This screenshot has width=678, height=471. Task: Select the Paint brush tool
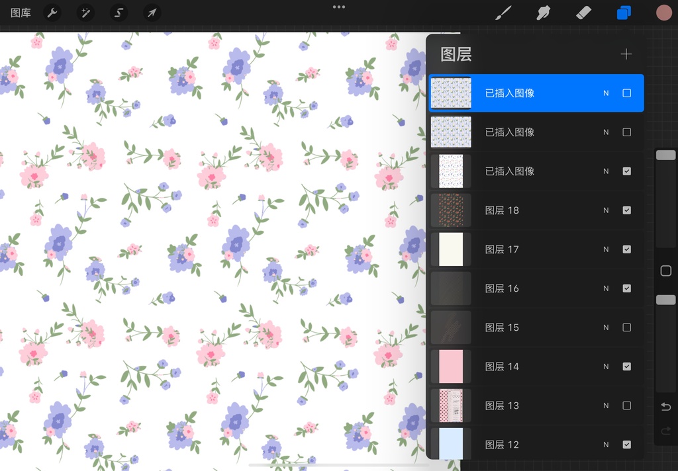[x=503, y=13]
